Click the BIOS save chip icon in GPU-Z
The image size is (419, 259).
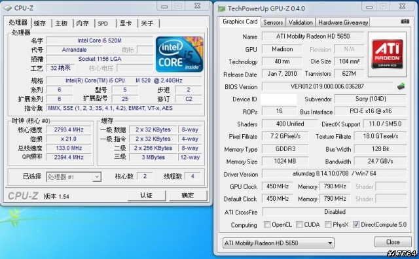[x=401, y=86]
